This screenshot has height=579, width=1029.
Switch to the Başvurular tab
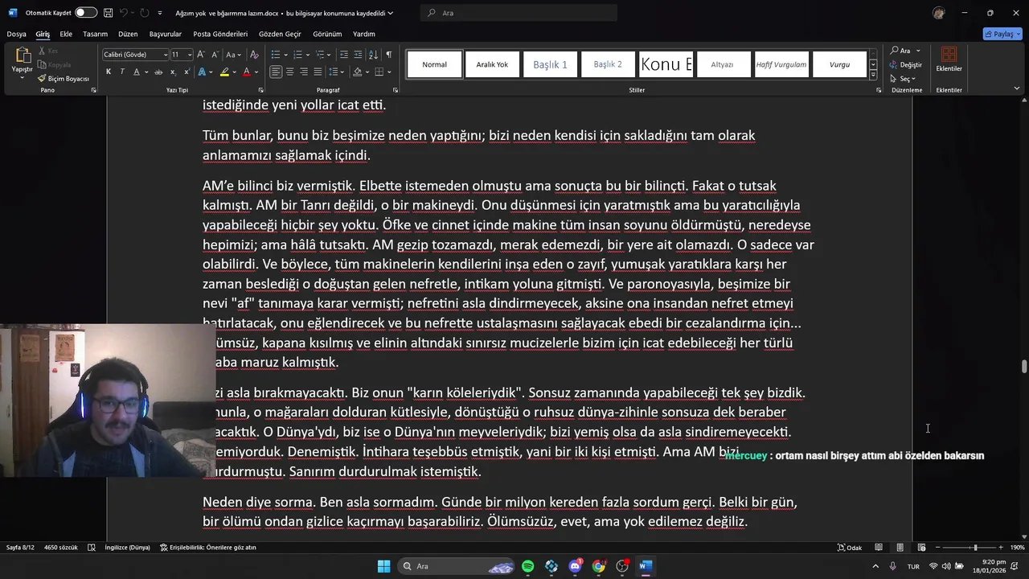pyautogui.click(x=166, y=34)
